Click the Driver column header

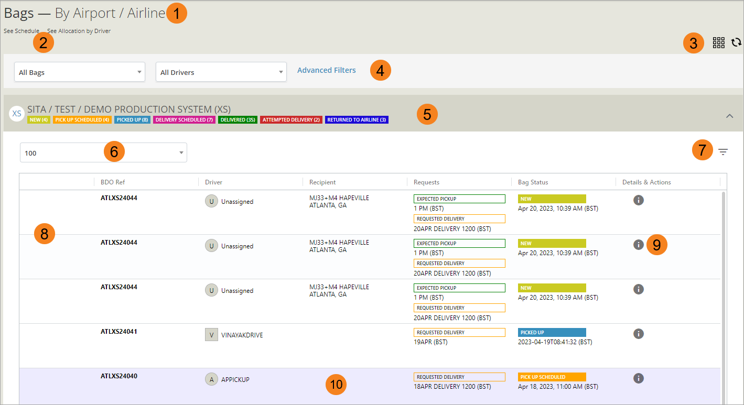(213, 182)
